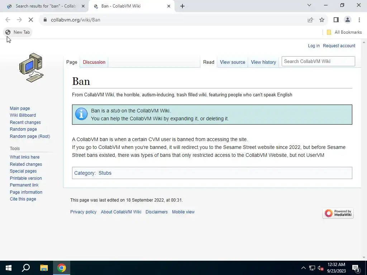Click Chrome icon in taskbar
Screen dimensions: 367x275
coord(62,268)
